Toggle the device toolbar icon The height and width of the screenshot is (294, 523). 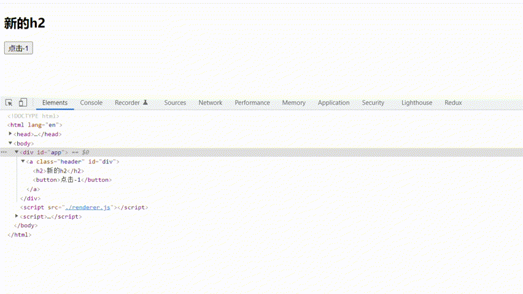(x=23, y=102)
